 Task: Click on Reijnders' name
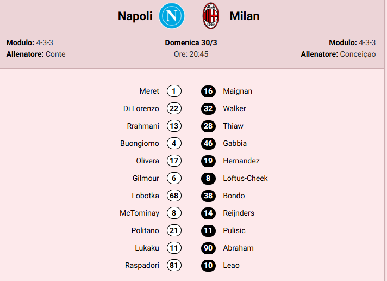[239, 213]
